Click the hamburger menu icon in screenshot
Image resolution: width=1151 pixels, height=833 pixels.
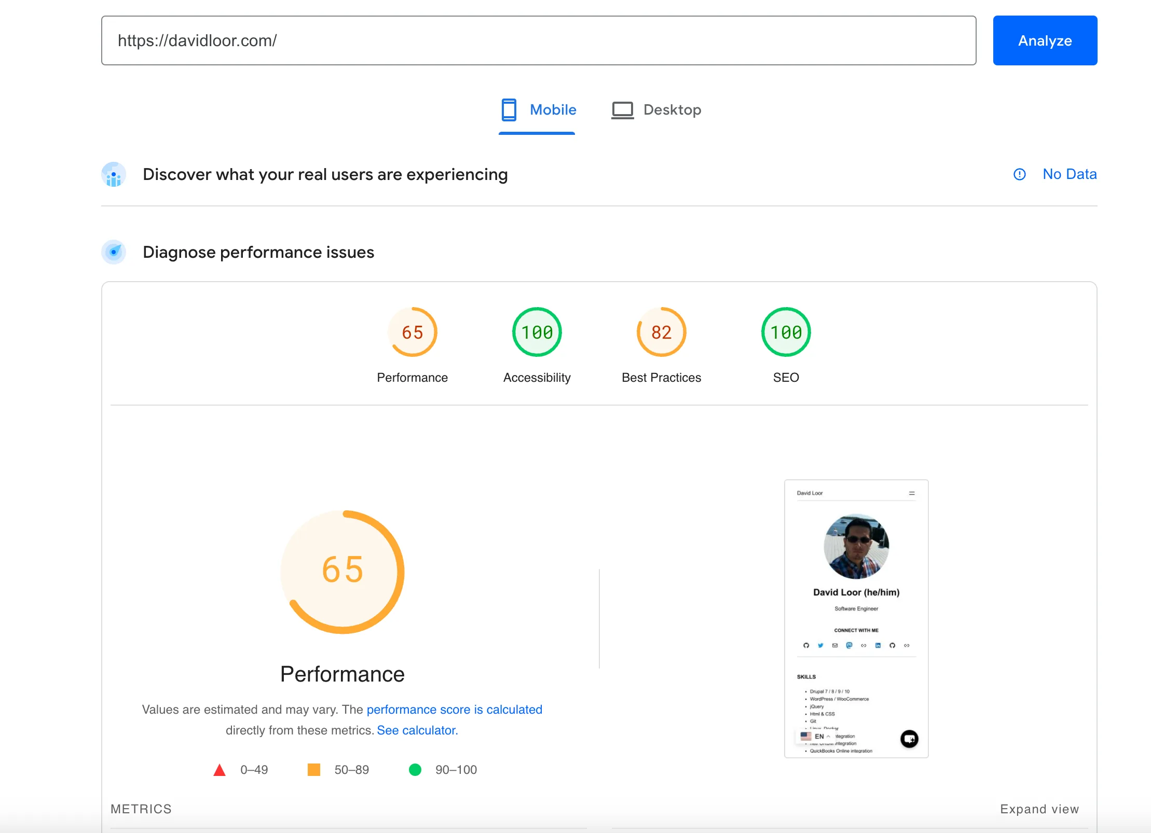912,493
